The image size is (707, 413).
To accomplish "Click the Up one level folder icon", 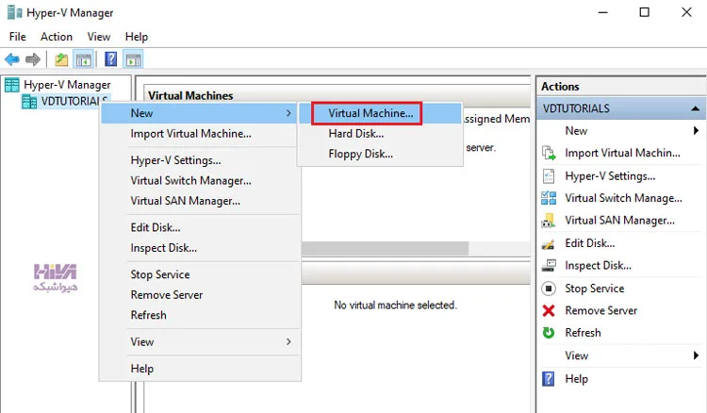I will [61, 59].
